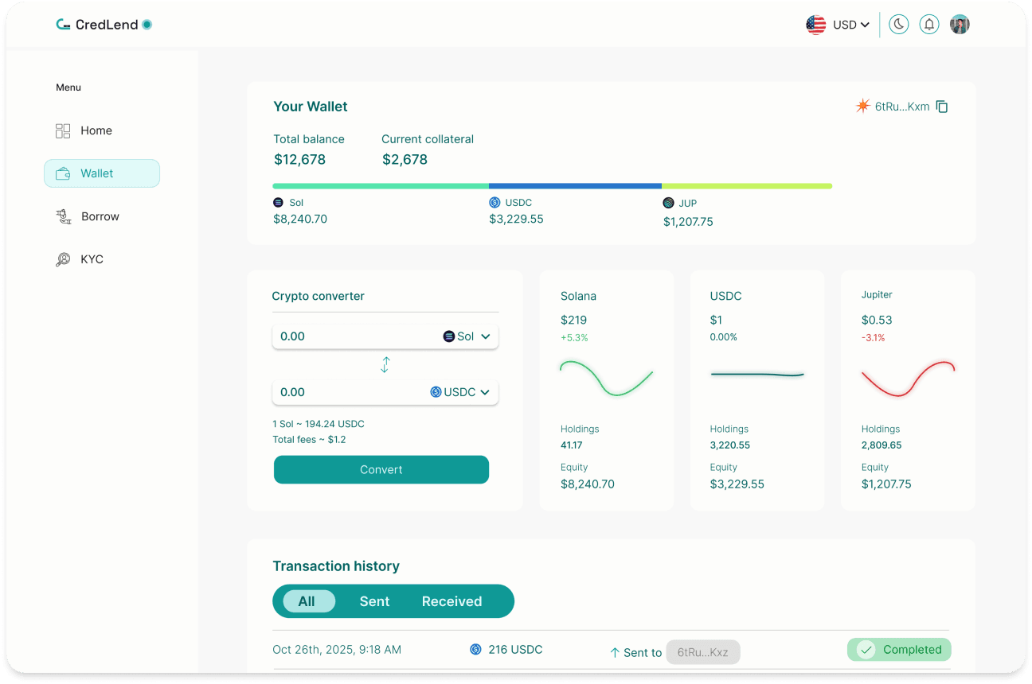Open the profile avatar menu
Viewport: 1032px width, 684px height.
960,24
